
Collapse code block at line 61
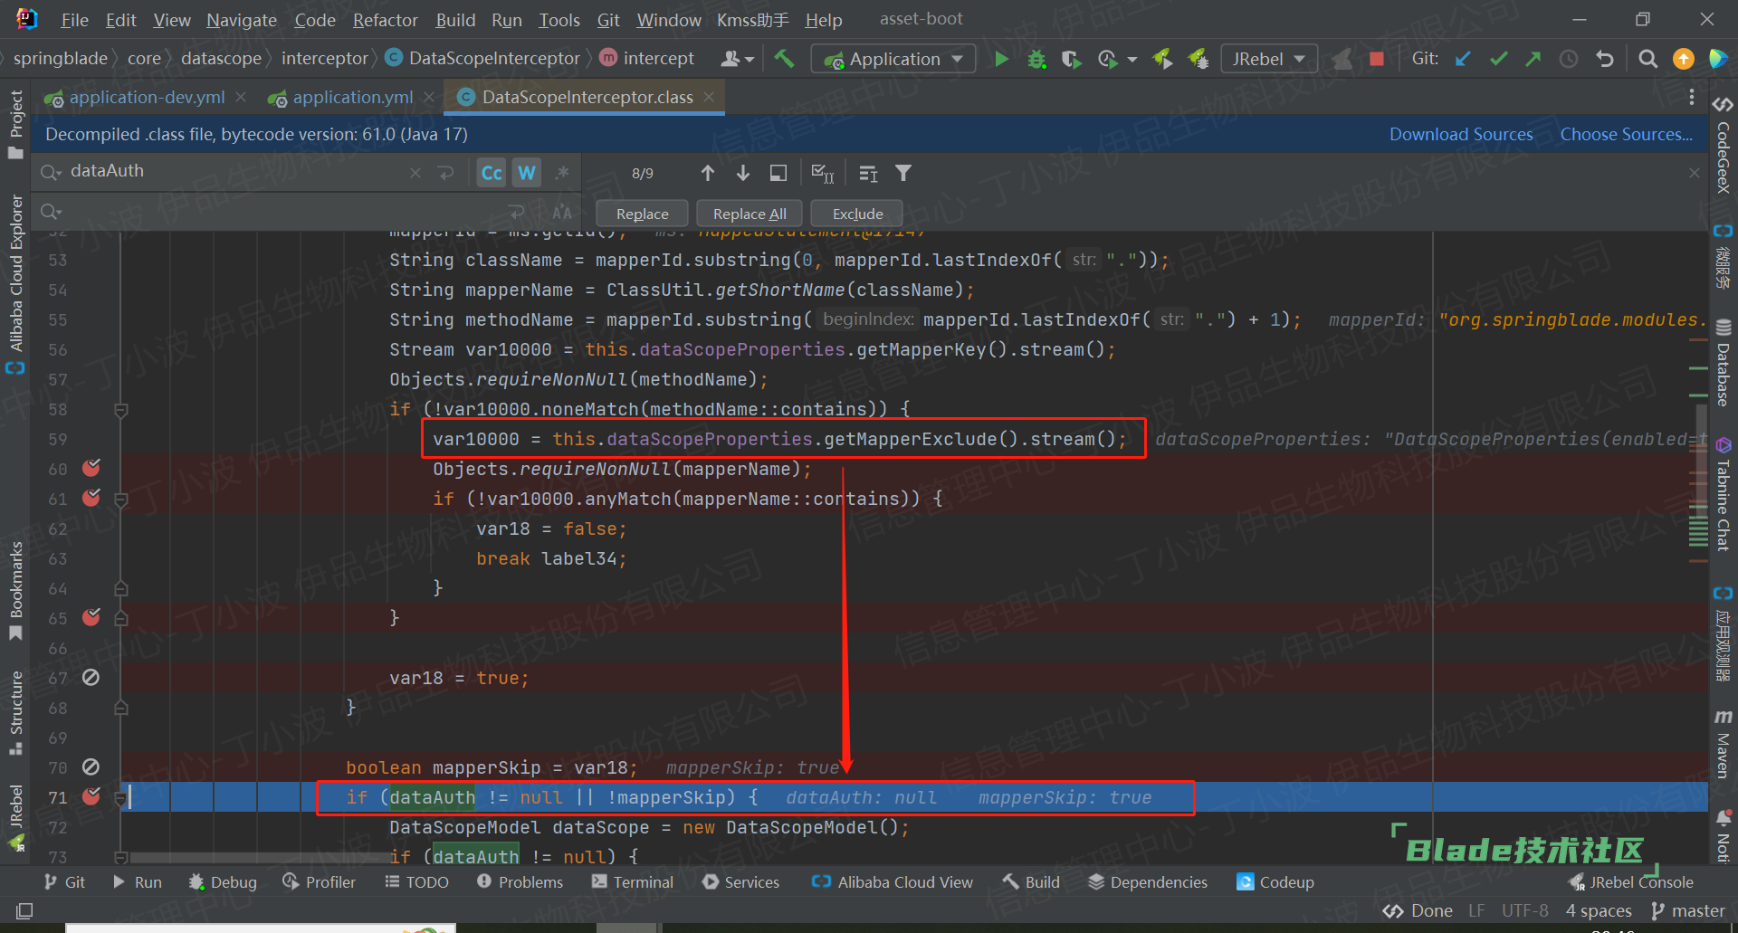[x=121, y=500]
